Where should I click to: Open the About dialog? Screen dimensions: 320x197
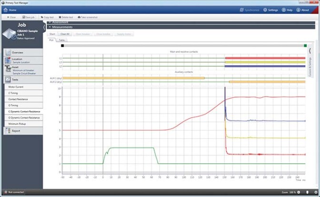click(302, 10)
